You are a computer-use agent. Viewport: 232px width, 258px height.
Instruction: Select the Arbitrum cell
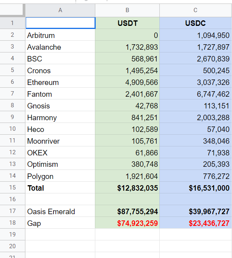60,35
